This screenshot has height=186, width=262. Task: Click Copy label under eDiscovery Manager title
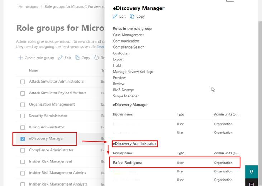point(140,16)
